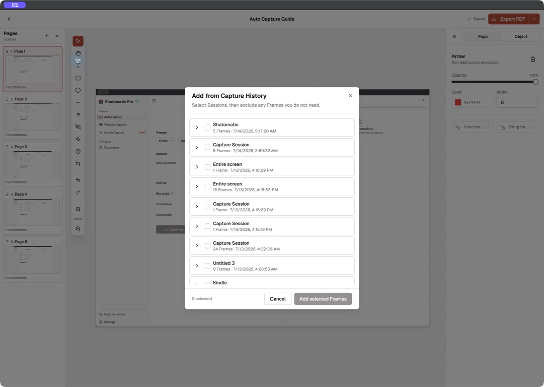Check the Shotomatic session checkbox

click(x=207, y=127)
